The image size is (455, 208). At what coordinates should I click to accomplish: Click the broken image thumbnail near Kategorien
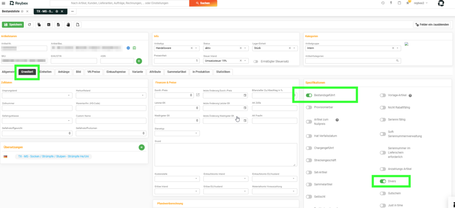point(407,44)
